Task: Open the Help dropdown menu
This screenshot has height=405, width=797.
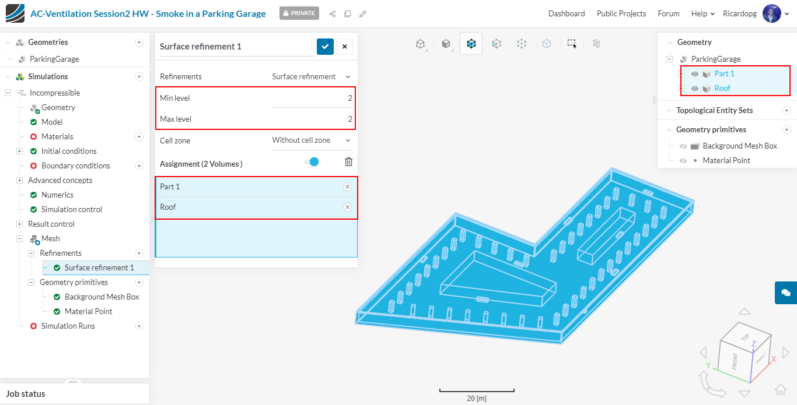Action: [x=703, y=13]
